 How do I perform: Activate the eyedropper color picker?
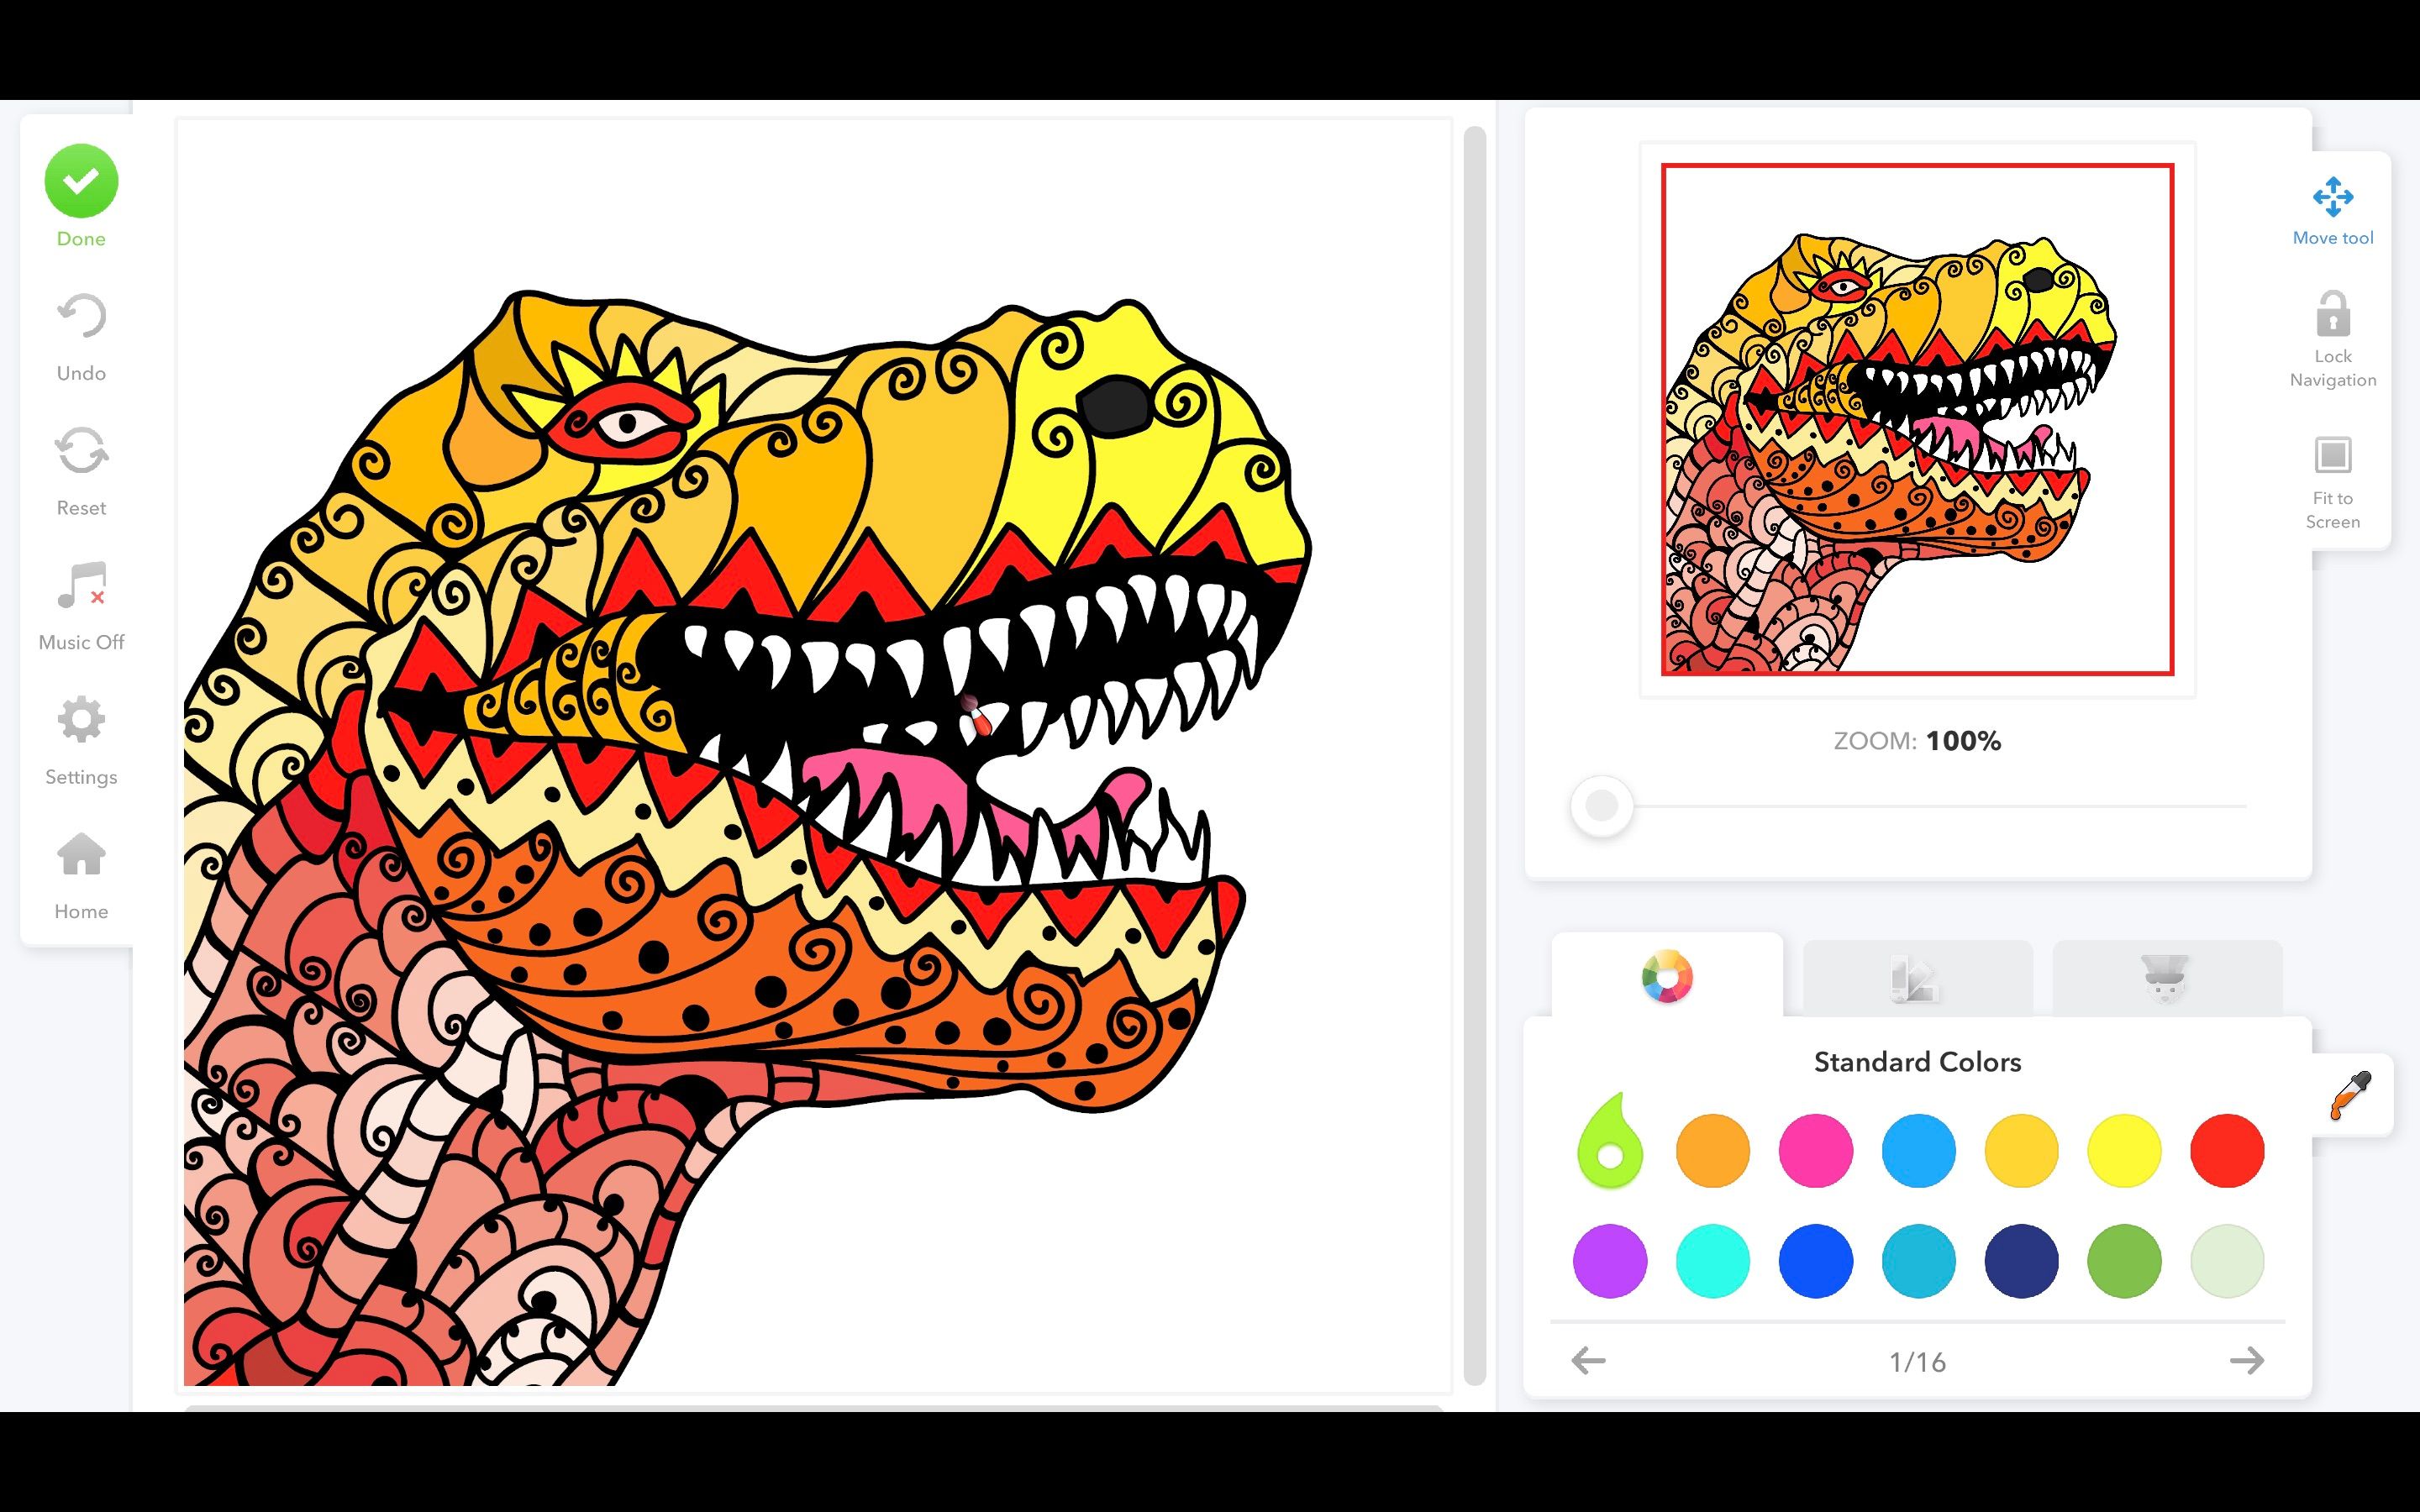tap(2350, 1095)
